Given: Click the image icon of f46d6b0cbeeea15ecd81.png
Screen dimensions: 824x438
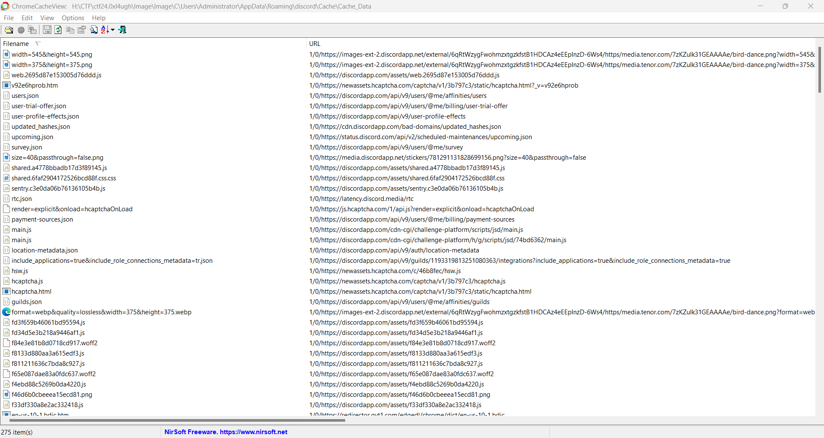Looking at the screenshot, I should [x=6, y=394].
